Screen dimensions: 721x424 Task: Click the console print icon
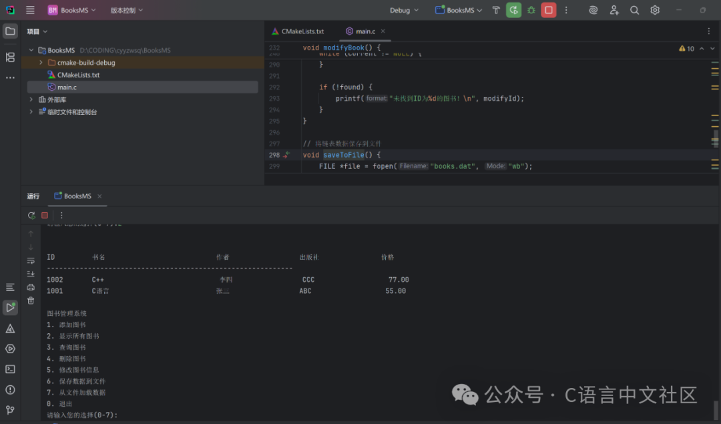click(x=31, y=287)
